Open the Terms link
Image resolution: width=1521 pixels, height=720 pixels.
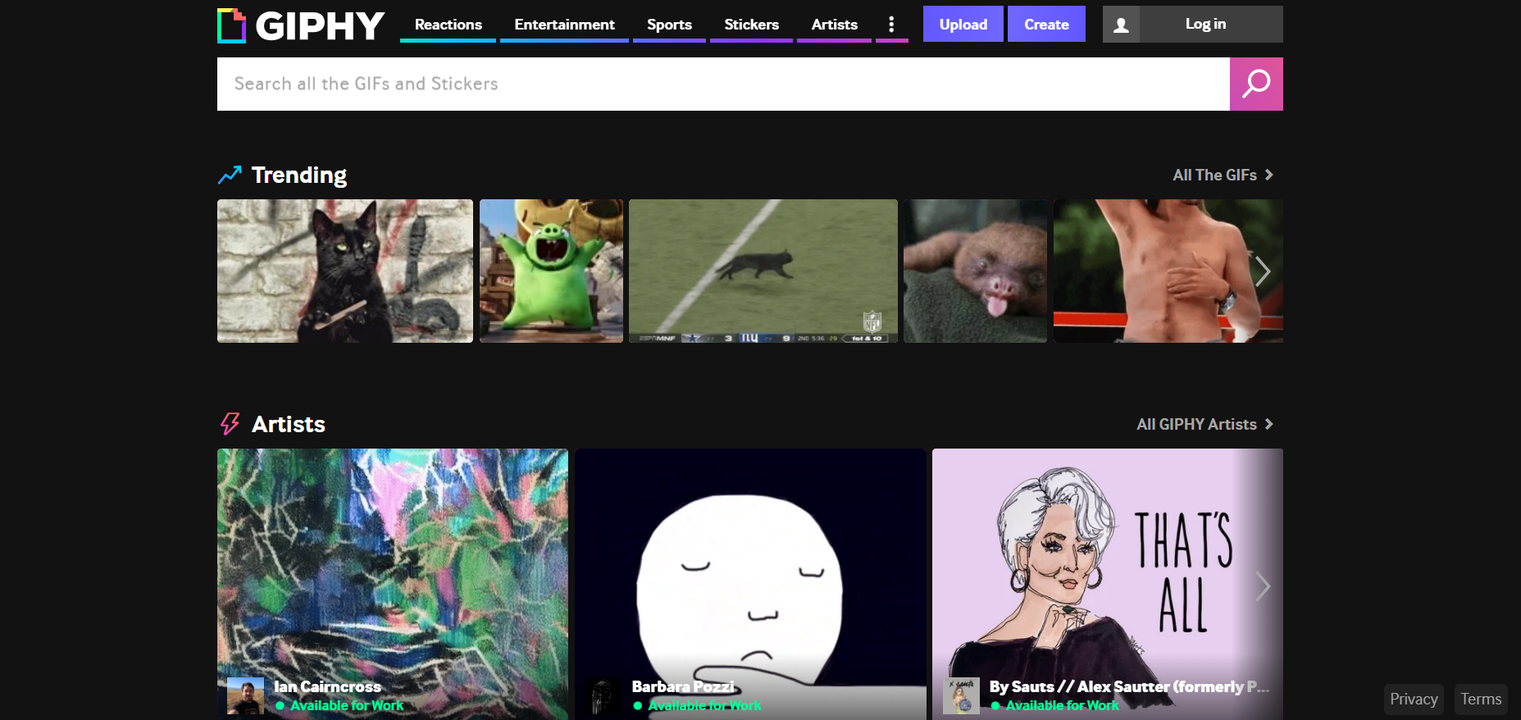[1481, 699]
